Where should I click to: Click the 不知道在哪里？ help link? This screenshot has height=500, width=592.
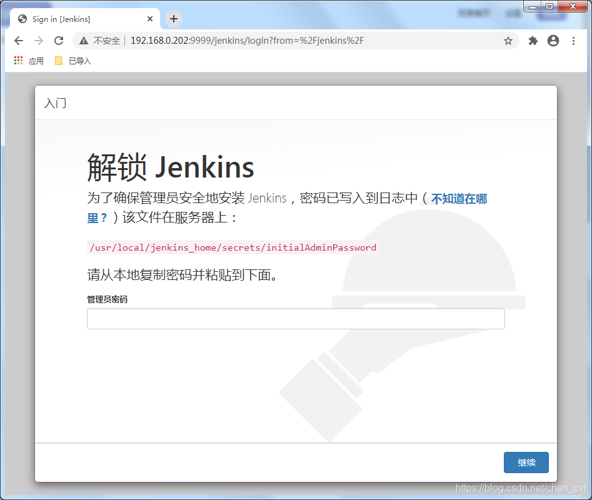click(459, 199)
